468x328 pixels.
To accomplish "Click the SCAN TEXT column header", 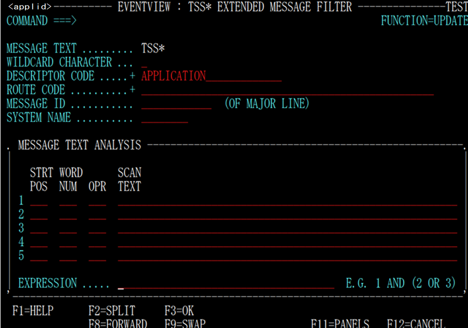I will click(129, 179).
